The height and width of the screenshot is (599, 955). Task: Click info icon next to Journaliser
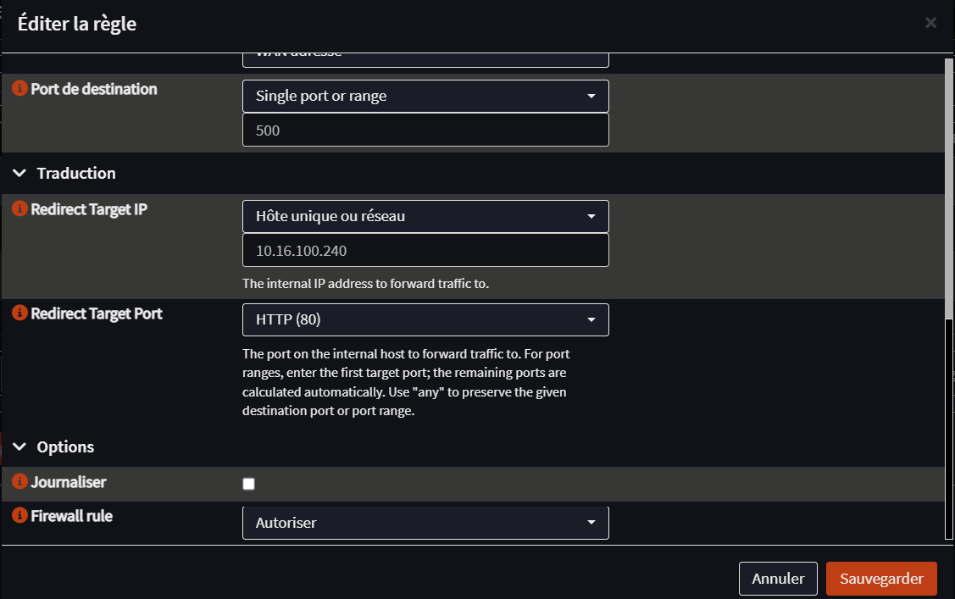(19, 481)
